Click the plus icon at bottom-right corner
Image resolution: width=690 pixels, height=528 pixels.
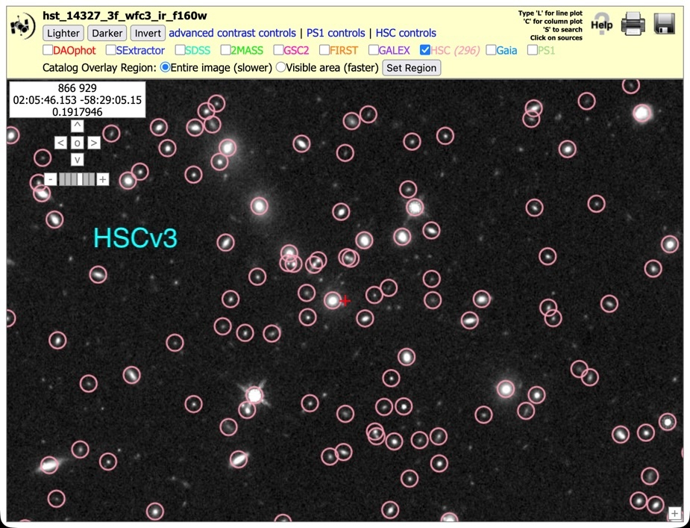674,514
